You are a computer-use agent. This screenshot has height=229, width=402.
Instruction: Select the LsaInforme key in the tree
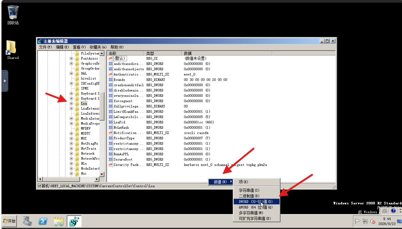point(90,113)
